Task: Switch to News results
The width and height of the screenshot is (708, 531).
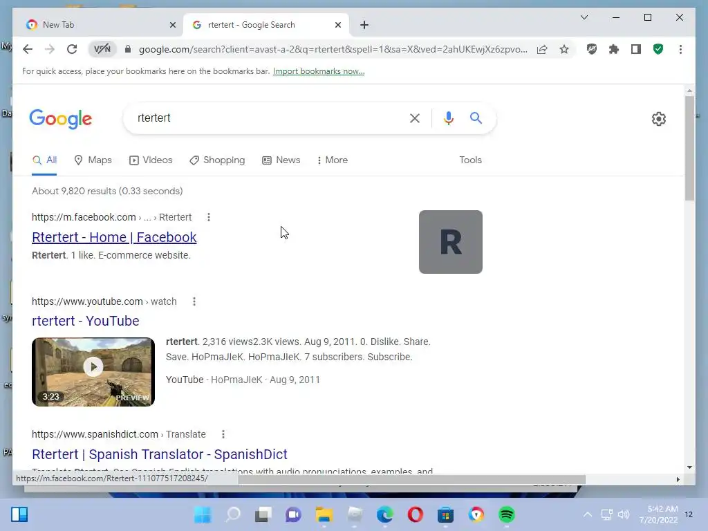Action: pos(281,160)
